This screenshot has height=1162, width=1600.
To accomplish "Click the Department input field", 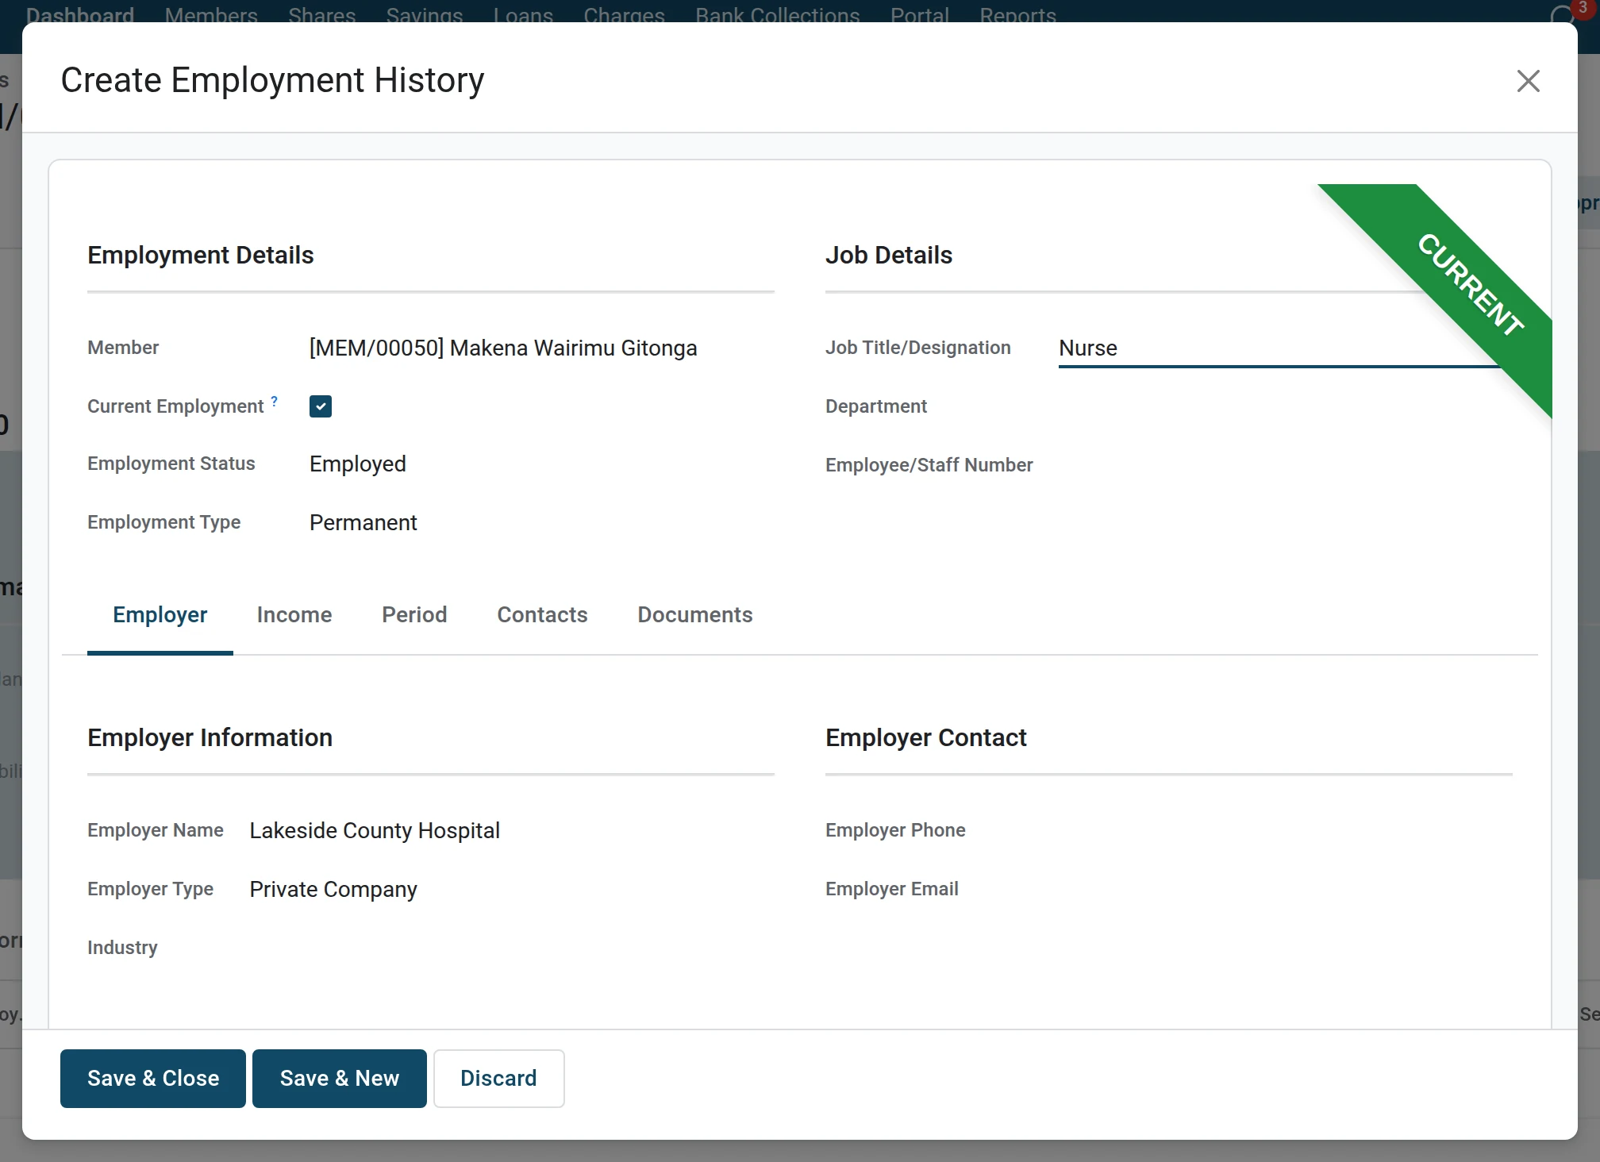I will (1285, 406).
